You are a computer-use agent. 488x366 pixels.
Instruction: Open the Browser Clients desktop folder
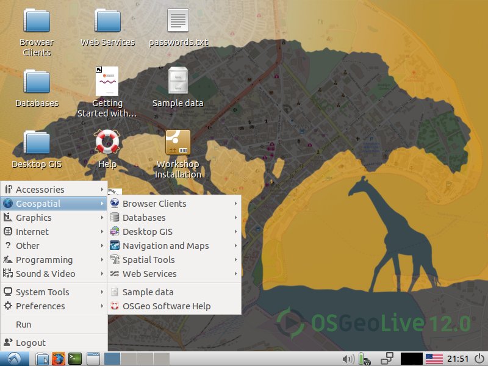click(37, 21)
